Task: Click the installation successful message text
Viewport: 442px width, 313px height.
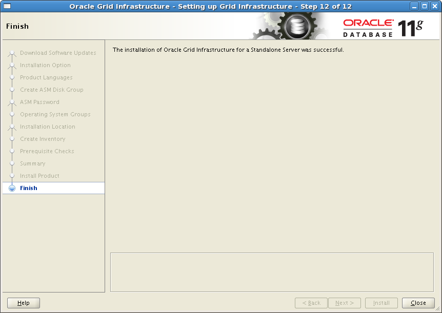Action: point(228,50)
